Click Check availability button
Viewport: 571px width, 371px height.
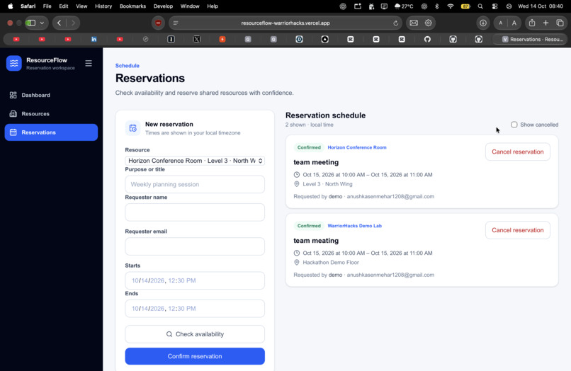click(195, 334)
